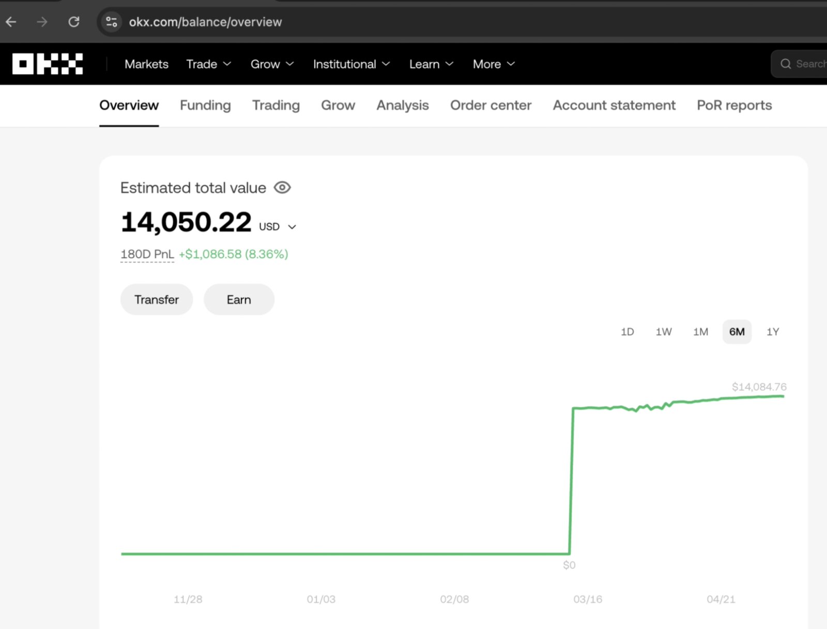Open the Account statement tab
Viewport: 827px width, 629px height.
click(x=614, y=105)
